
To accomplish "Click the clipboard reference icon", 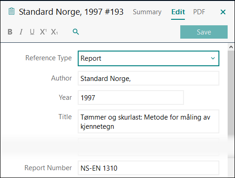I will [11, 11].
